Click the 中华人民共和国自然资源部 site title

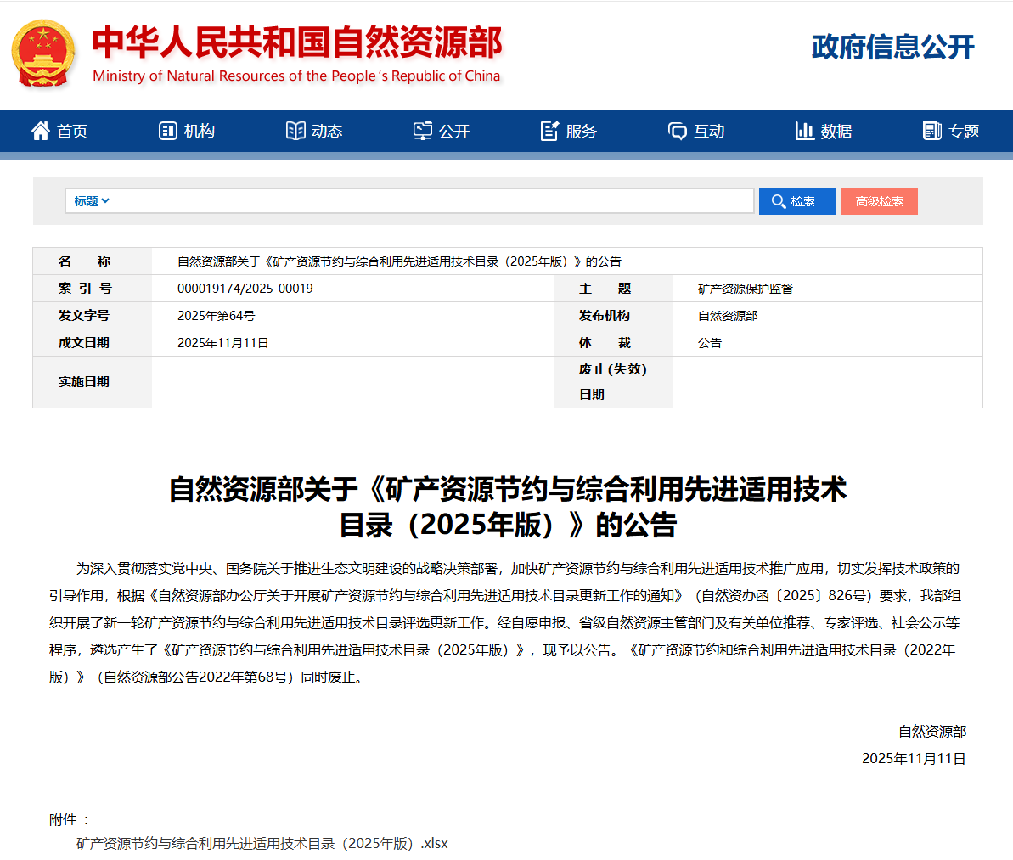296,42
